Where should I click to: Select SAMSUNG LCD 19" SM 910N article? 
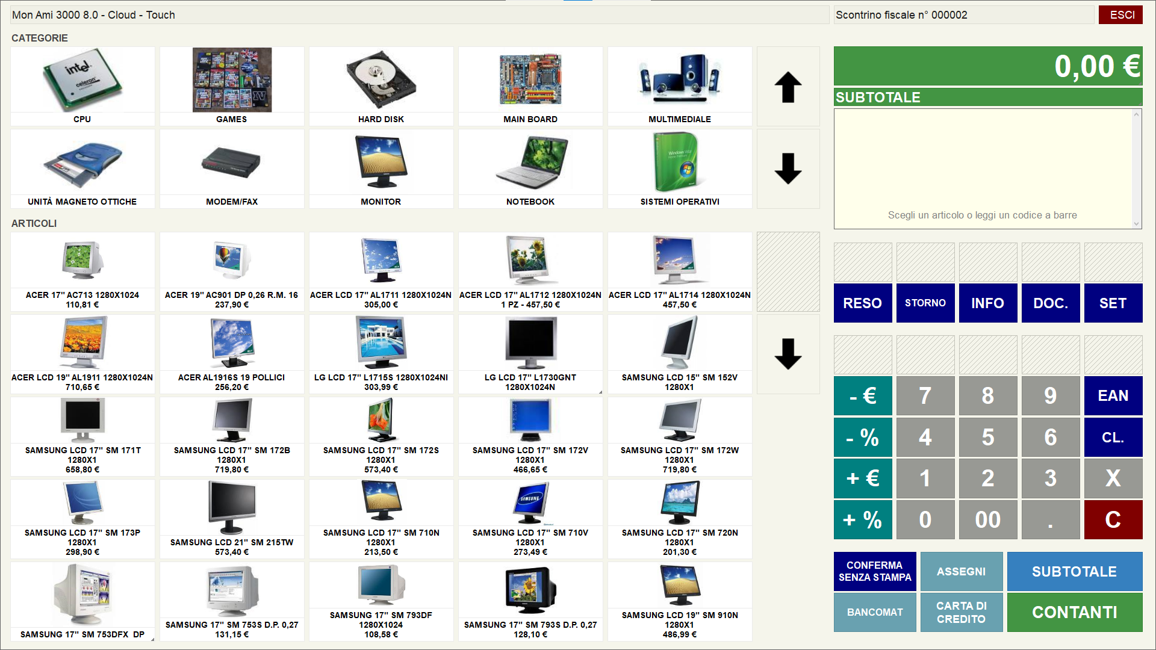pyautogui.click(x=680, y=601)
